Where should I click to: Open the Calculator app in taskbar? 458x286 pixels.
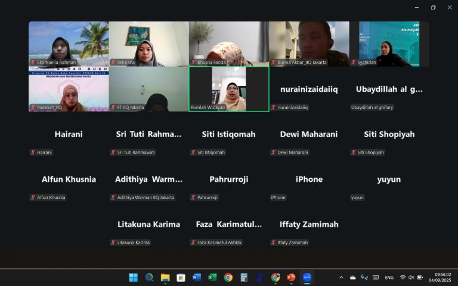click(244, 278)
